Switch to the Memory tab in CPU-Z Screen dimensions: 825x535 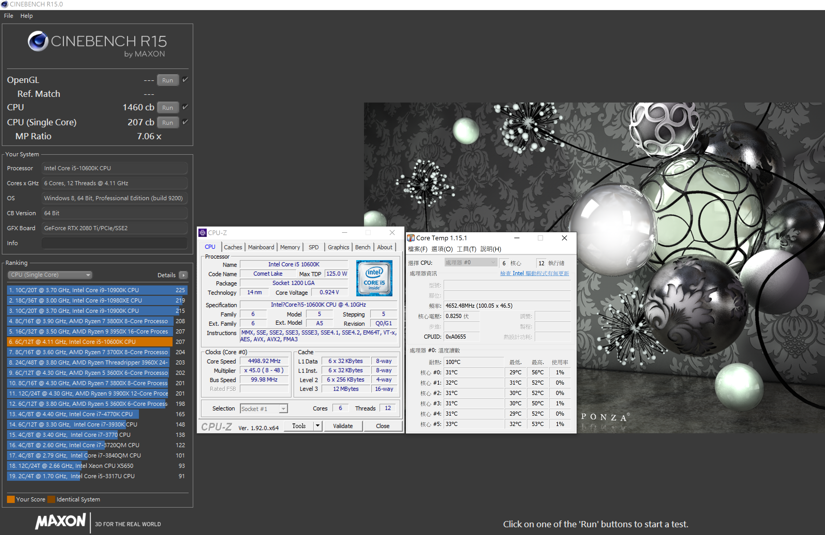click(290, 247)
